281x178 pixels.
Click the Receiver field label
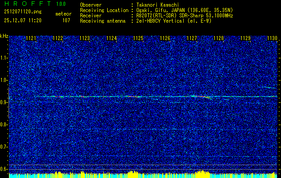tap(91, 16)
